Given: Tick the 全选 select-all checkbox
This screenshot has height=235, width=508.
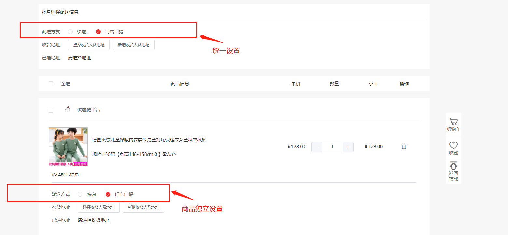Looking at the screenshot, I should pyautogui.click(x=51, y=84).
